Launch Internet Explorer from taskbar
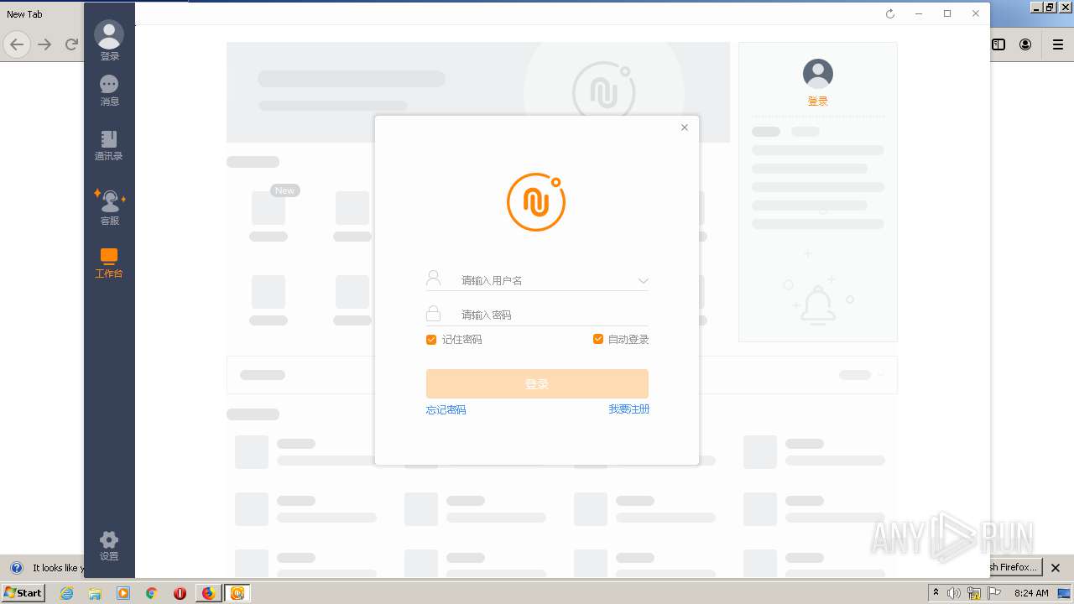The width and height of the screenshot is (1074, 604). (66, 593)
